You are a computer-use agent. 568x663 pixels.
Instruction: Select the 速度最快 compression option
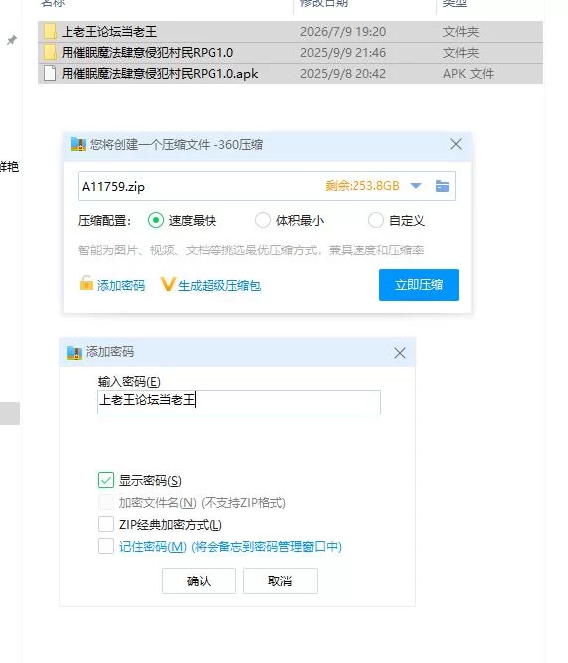point(156,220)
